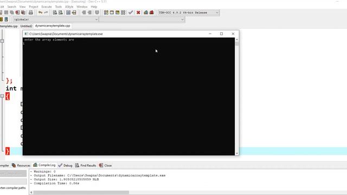Minimize the dynamicarraytemplate.exe console window
This screenshot has height=195, width=347.
[210, 34]
